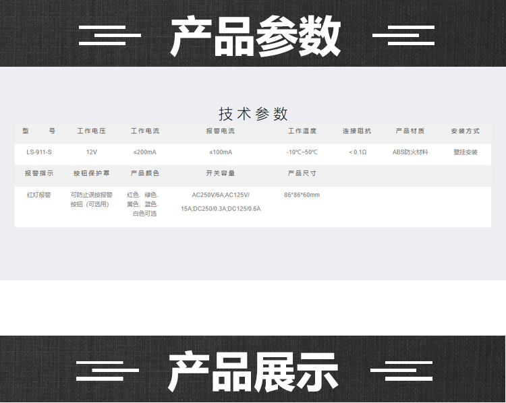Select the 红灯报警 alarm indicator cell
The width and height of the screenshot is (506, 403).
[38, 195]
